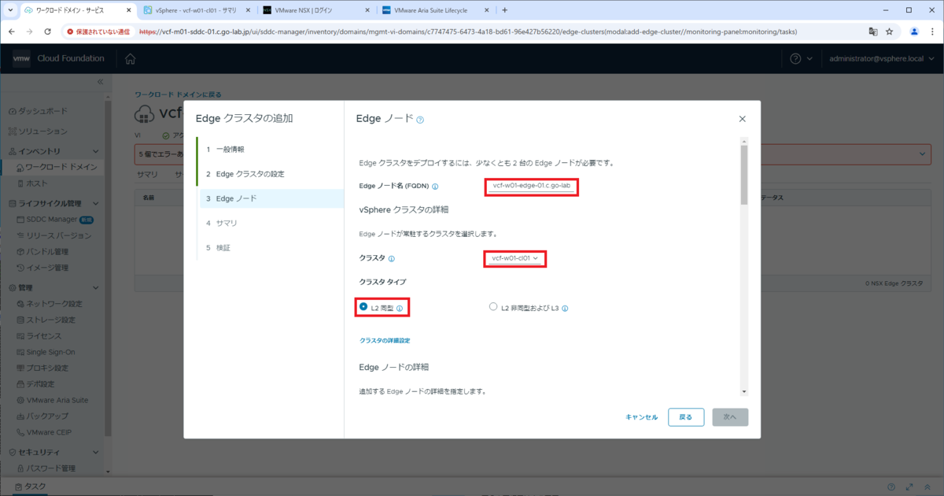This screenshot has width=944, height=496.
Task: Click browser translate page icon
Action: [873, 31]
